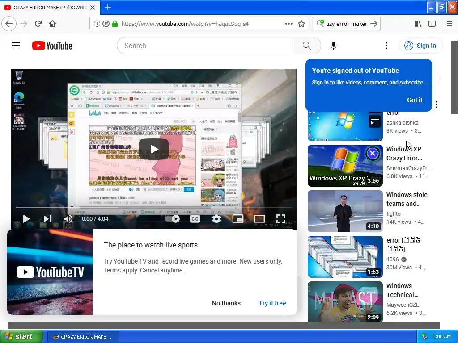458x343 pixels.
Task: Play video with the big center play button
Action: 154,149
